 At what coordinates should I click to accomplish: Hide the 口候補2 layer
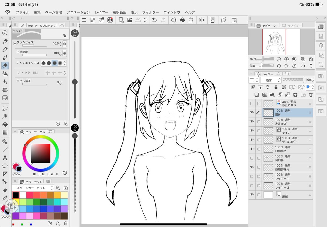point(252,149)
